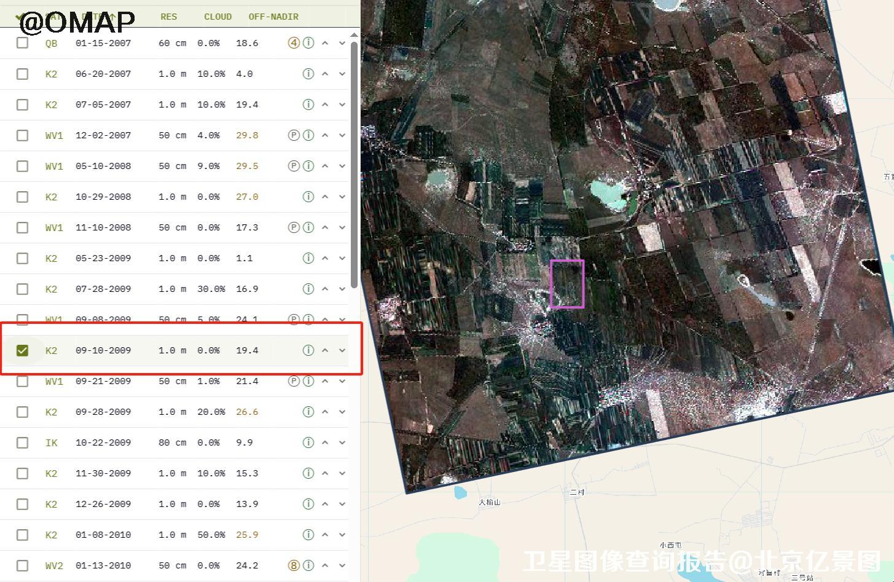
Task: Open info icon for selected K2 09-10-2009 row
Action: point(308,350)
